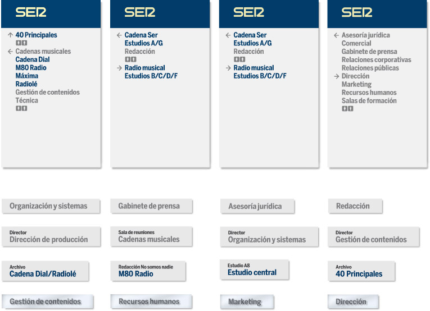Select Cadena Dial in the first panel
Image resolution: width=430 pixels, height=311 pixels.
click(x=33, y=59)
